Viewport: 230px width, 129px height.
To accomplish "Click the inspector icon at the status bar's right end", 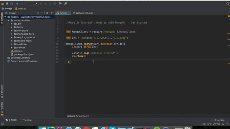I will (227, 124).
